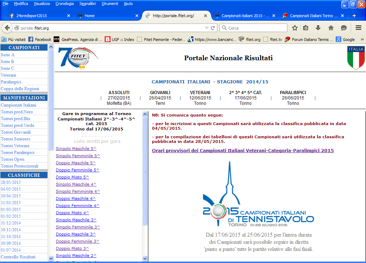Image resolution: width=366 pixels, height=263 pixels.
Task: Open the Singolo Maschile 5^ list
Action: point(76,149)
